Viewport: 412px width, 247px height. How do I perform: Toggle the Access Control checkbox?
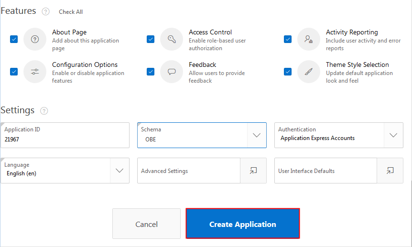(151, 39)
